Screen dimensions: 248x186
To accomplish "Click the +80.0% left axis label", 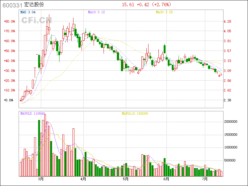I will click(x=9, y=21).
